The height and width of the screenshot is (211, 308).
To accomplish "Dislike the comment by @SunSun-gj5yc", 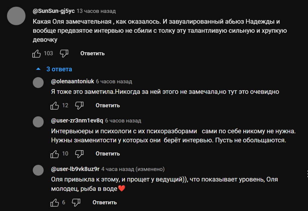I will click(x=64, y=53).
